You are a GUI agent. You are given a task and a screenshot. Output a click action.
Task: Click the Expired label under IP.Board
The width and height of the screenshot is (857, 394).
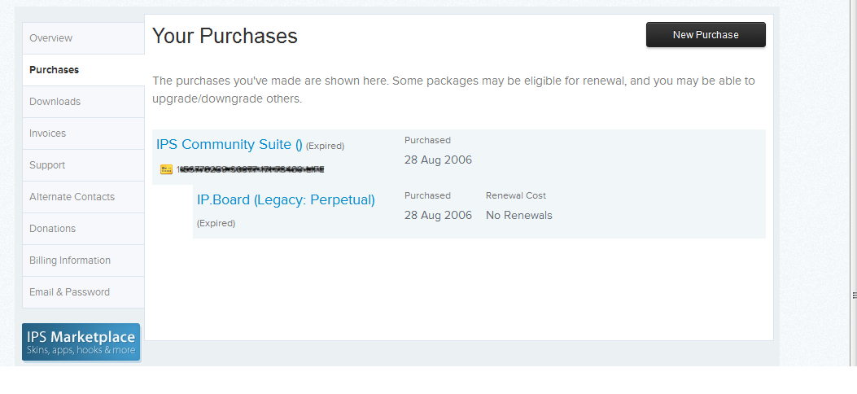(x=216, y=223)
